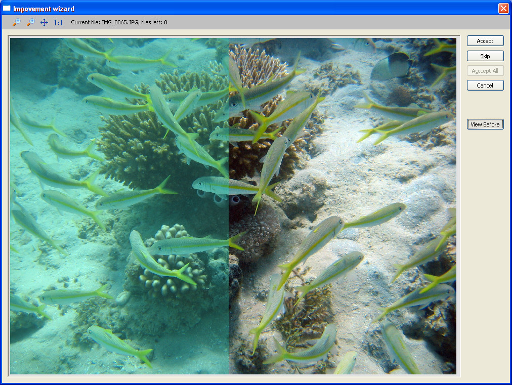The height and width of the screenshot is (385, 512).
Task: Click the current file status text
Action: point(119,22)
